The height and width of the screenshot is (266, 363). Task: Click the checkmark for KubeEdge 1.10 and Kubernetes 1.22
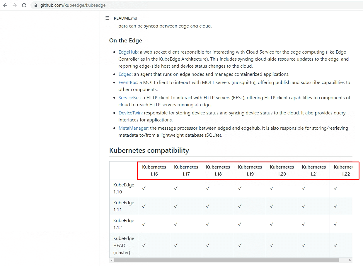pyautogui.click(x=335, y=188)
